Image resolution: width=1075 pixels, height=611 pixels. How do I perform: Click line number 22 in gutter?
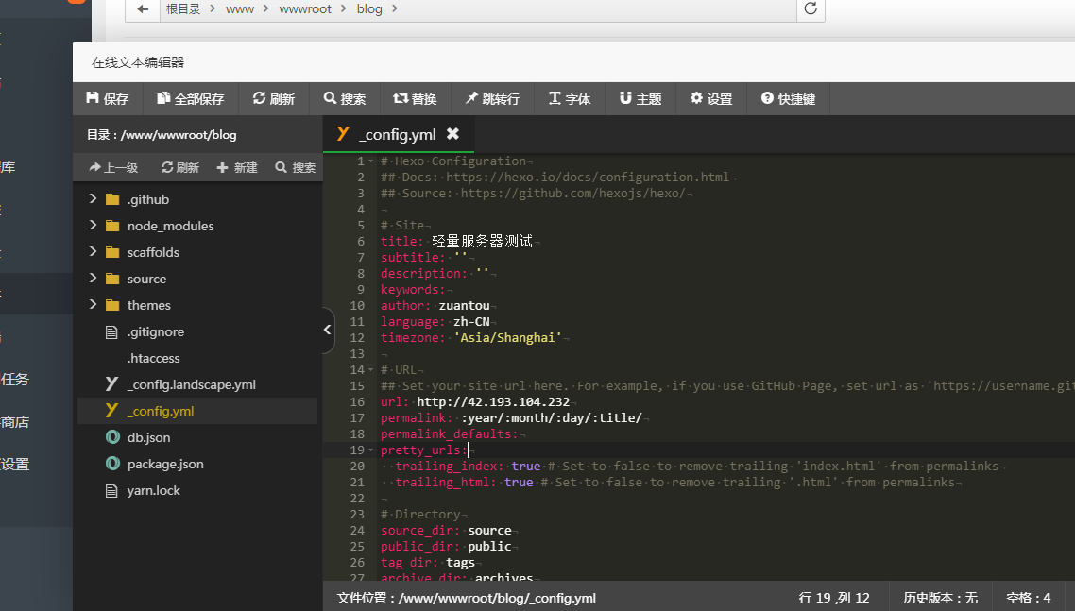click(x=357, y=498)
